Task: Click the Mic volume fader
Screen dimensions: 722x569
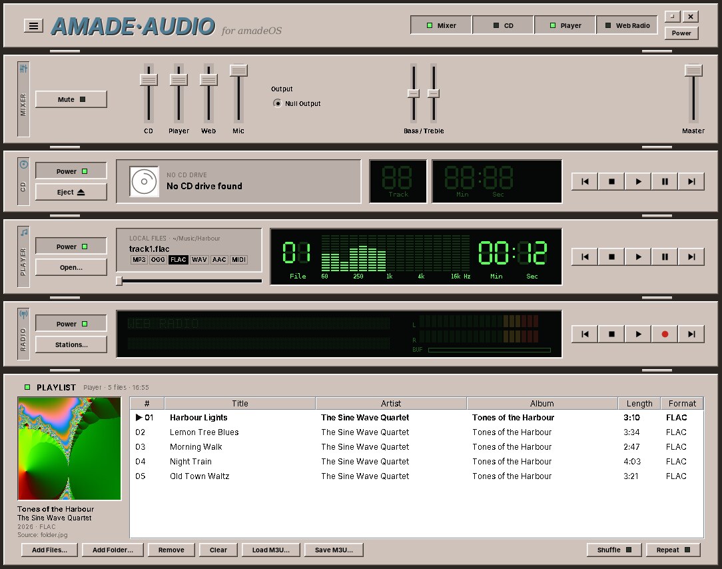Action: (238, 70)
